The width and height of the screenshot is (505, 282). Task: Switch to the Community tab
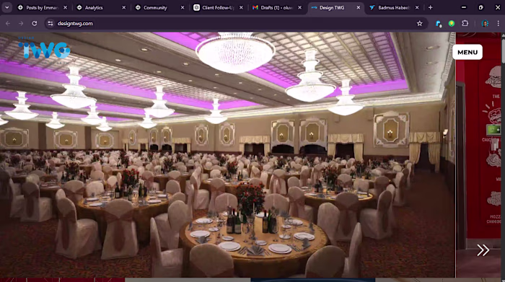pyautogui.click(x=155, y=7)
